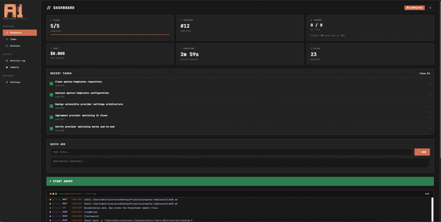Screen dimensions: 441x222
Task: Click the A1 PocketCoder logo
Action: point(14,10)
